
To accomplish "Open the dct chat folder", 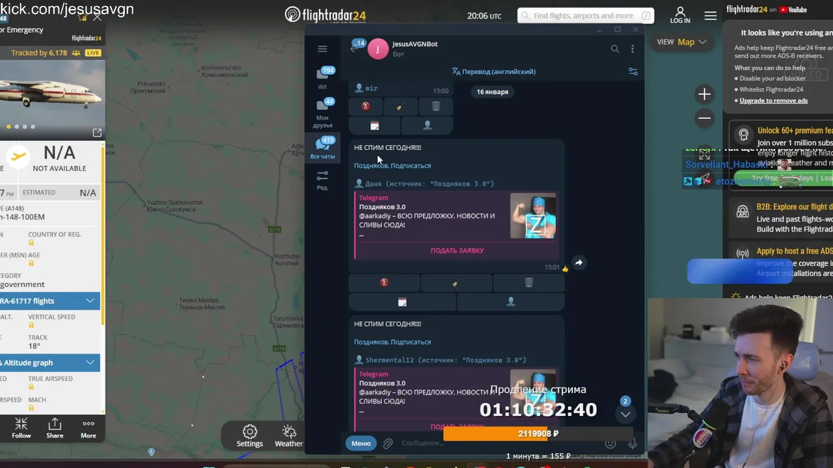I will tap(323, 77).
